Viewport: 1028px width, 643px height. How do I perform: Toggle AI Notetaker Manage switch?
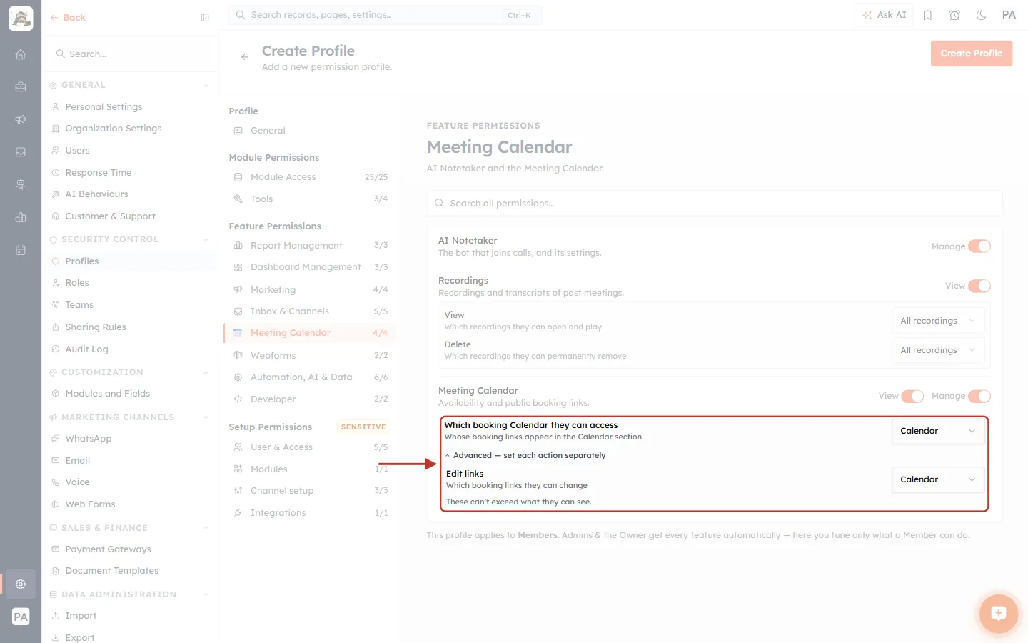point(979,246)
